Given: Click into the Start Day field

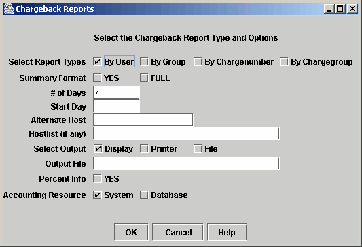Looking at the screenshot, I should coord(116,106).
